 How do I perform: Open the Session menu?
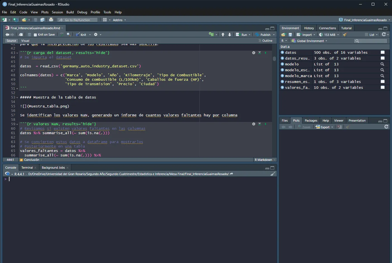point(57,12)
